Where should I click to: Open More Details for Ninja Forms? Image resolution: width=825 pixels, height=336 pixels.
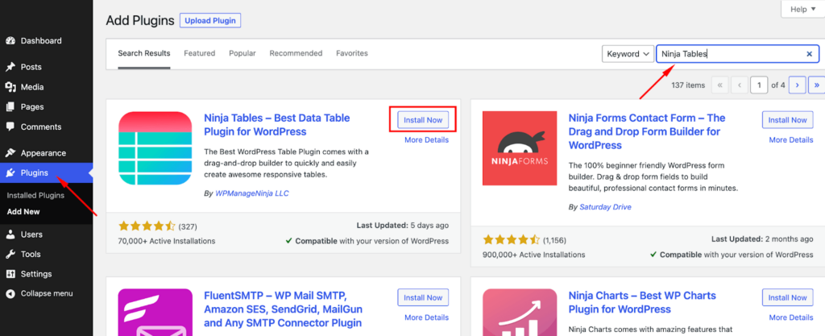point(791,140)
